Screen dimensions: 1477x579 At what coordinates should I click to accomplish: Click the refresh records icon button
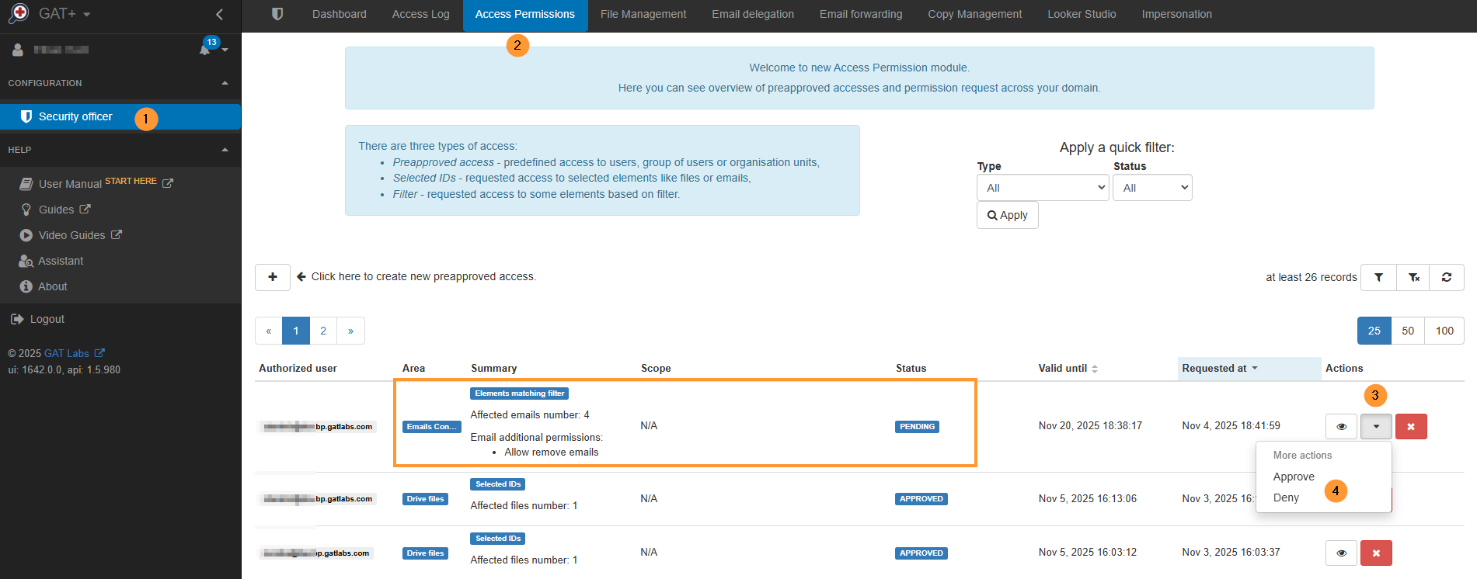tap(1447, 277)
